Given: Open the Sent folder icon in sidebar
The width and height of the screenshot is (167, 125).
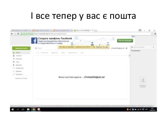Looking at the screenshot, I should tap(14, 59).
